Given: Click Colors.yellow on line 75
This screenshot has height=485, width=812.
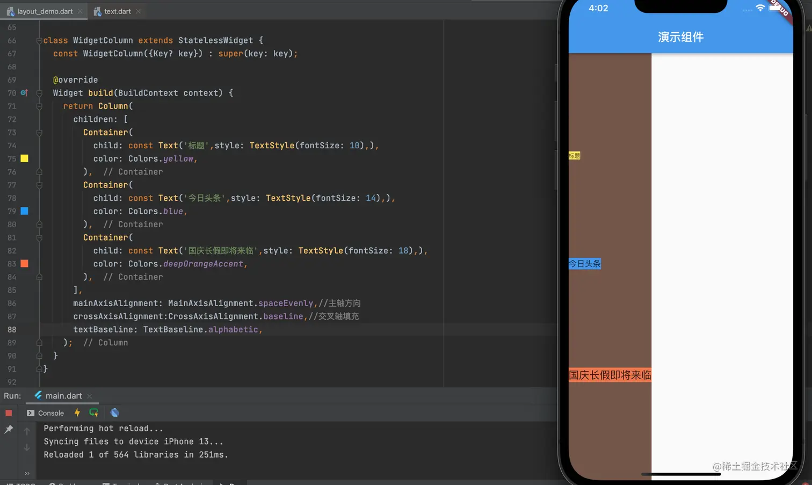Looking at the screenshot, I should point(161,159).
